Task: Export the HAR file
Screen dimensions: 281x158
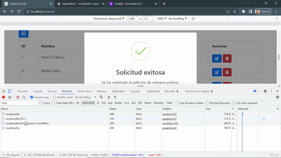Action: (115, 97)
